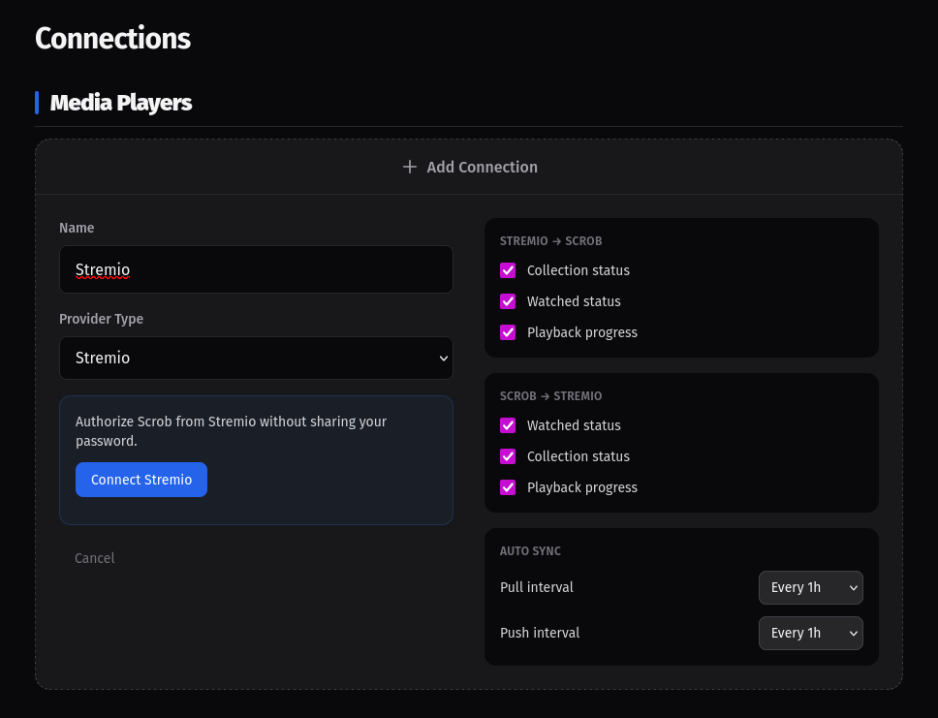Click the 'AUTO SYNC' section label
This screenshot has height=718, width=938.
[x=531, y=551]
